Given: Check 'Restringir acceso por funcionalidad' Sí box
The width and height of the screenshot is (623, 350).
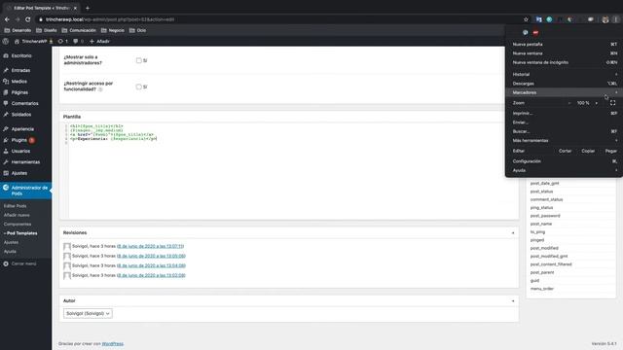Looking at the screenshot, I should pos(138,87).
